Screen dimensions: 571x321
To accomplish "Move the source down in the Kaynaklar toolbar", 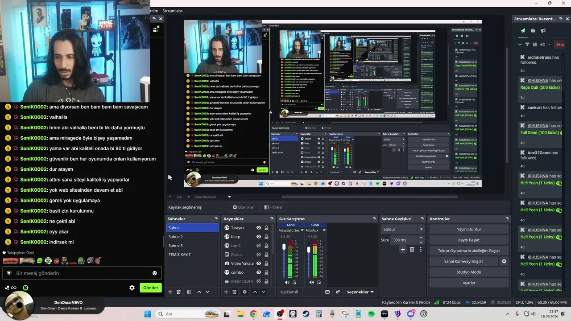I will [263, 292].
